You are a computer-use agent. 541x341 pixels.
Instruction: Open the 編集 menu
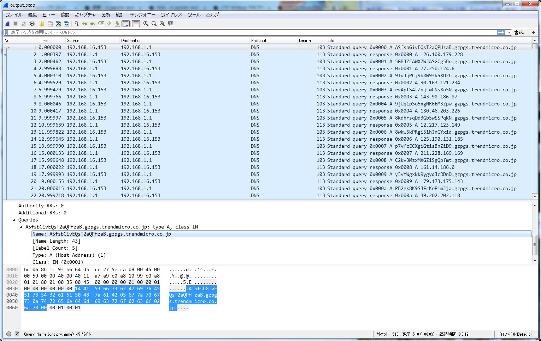point(32,14)
